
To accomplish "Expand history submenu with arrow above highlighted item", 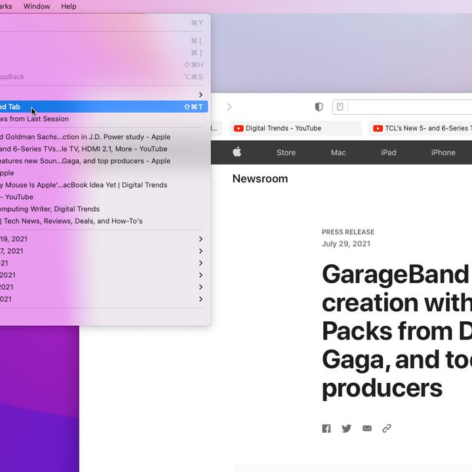I will (103, 95).
